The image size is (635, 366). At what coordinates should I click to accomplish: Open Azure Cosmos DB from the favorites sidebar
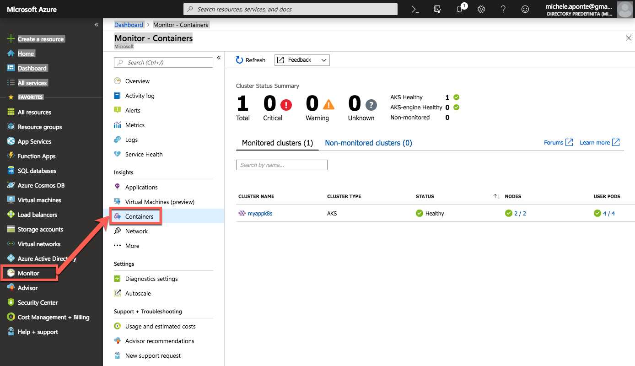tap(42, 185)
